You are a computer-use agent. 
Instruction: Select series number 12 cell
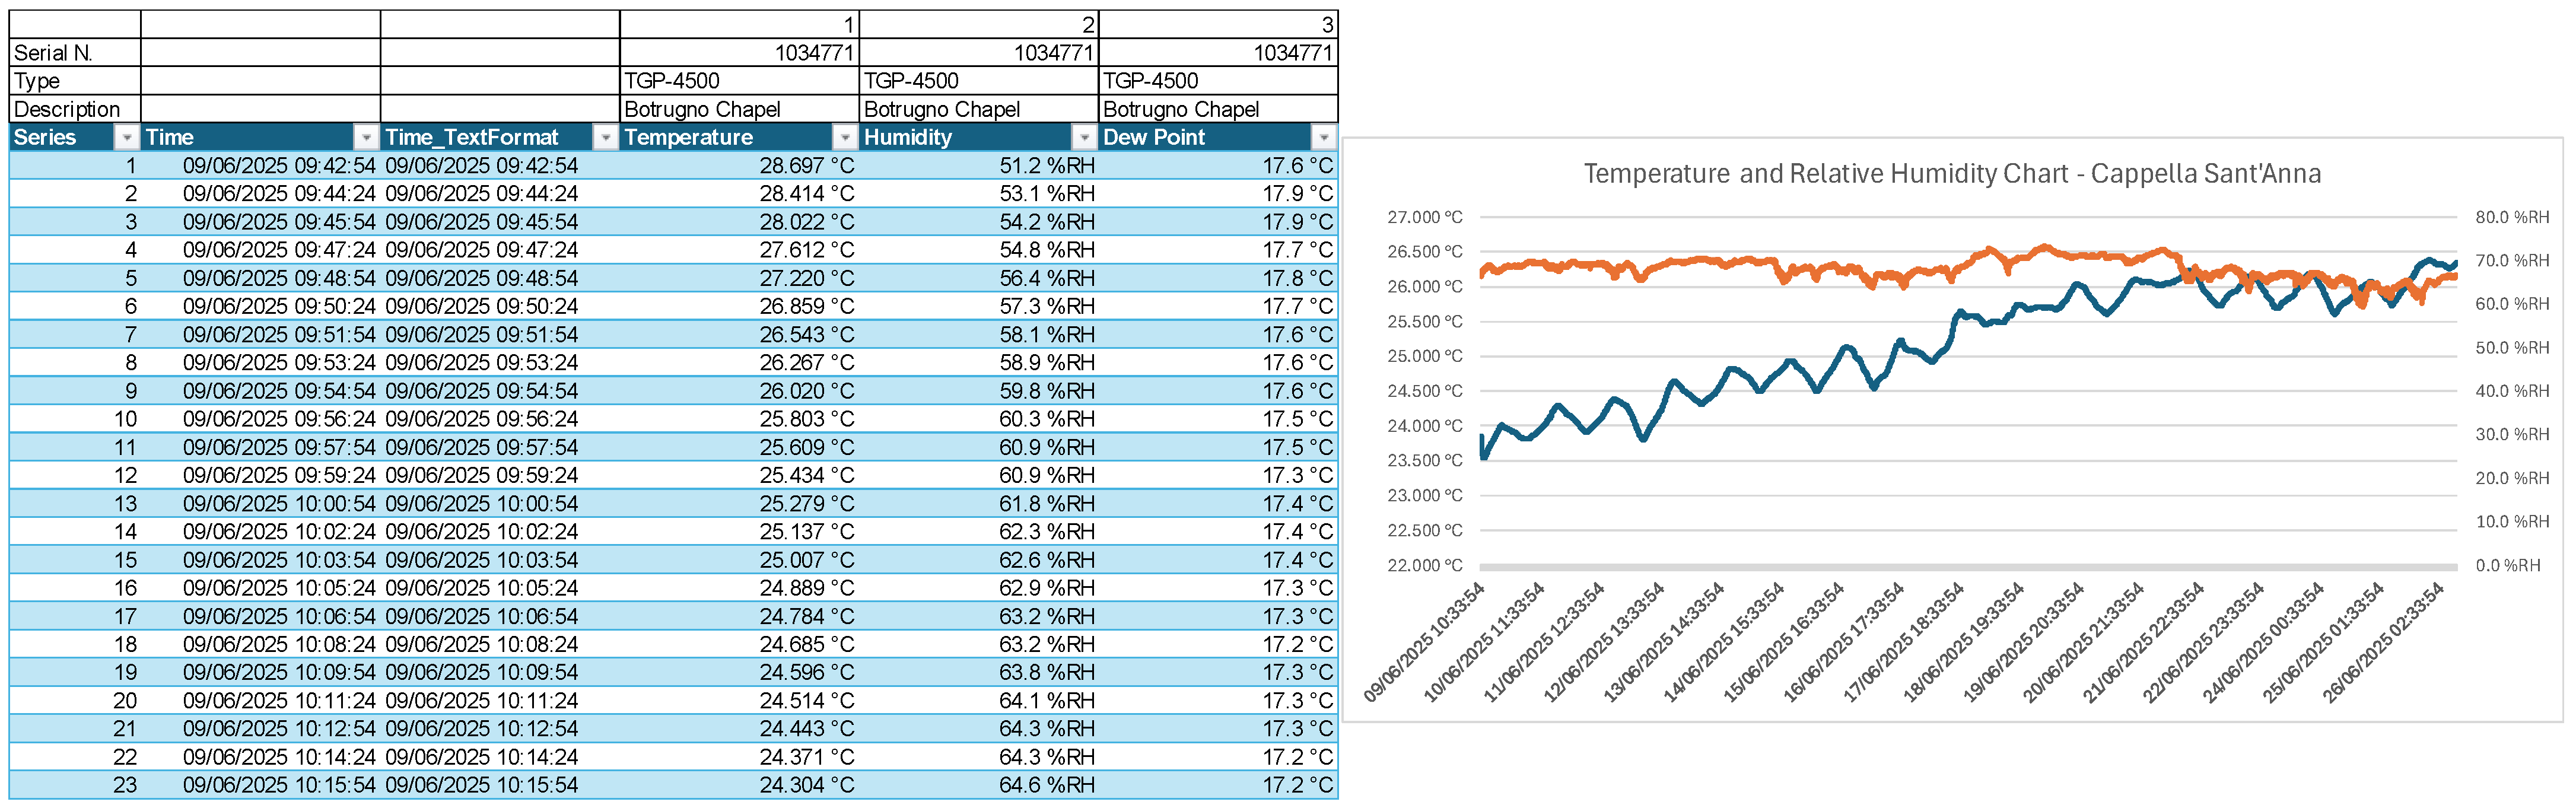tap(75, 475)
